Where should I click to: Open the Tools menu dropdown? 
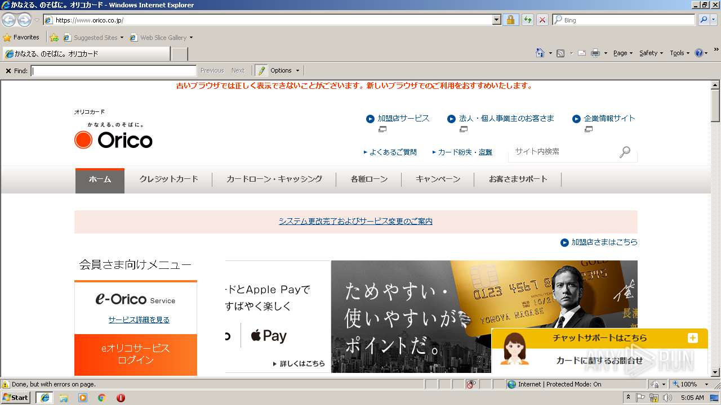click(679, 53)
